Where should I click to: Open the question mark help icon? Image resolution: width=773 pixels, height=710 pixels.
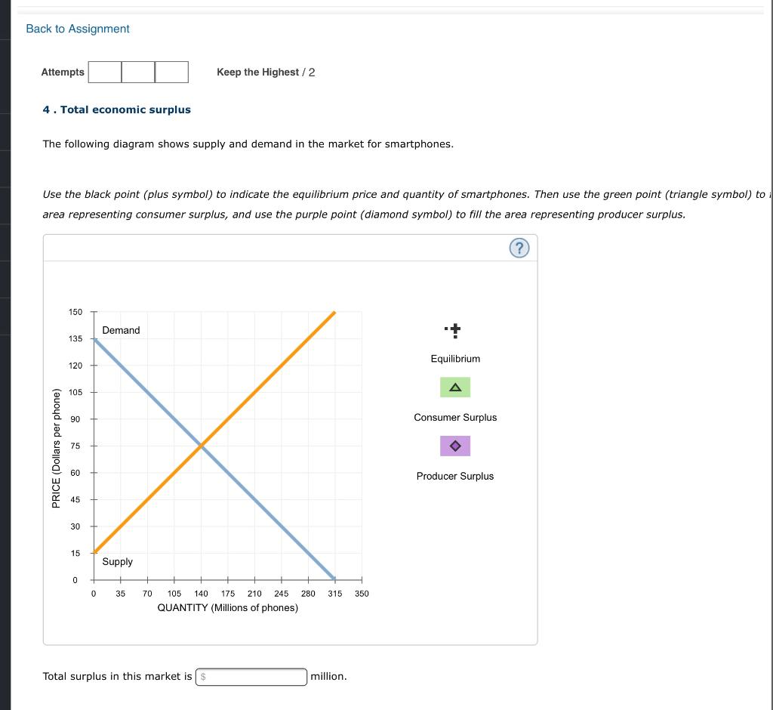(519, 247)
